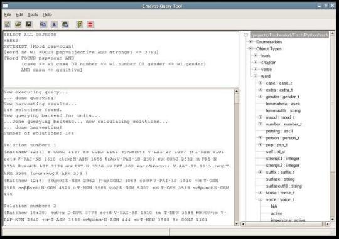
Task: Close the Emdros Query Tool window
Action: pos(333,6)
